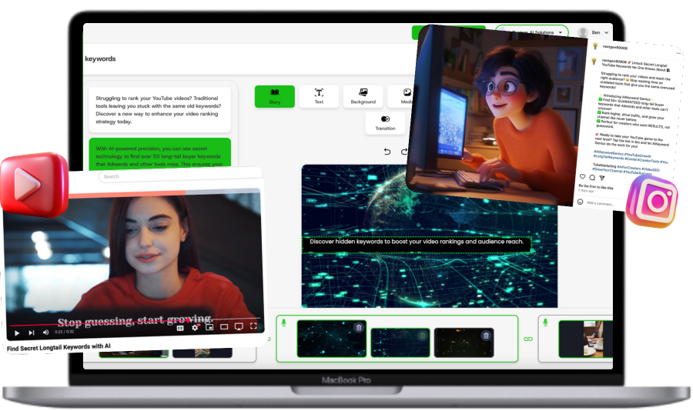693x411 pixels.
Task: Select the middle dark-blue globe clip thumbnail
Action: 400,342
